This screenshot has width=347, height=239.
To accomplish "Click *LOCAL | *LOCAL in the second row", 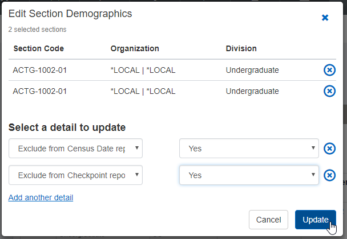I will click(143, 91).
